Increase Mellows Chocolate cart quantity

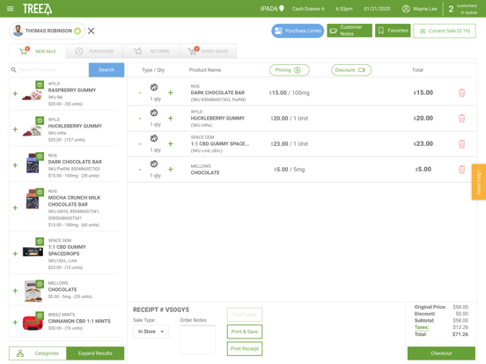[x=171, y=170]
